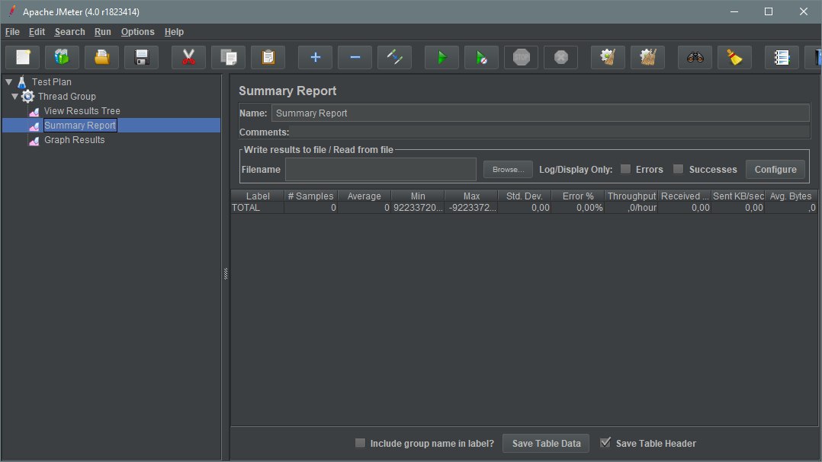Image resolution: width=822 pixels, height=462 pixels.
Task: Save the test plan with floppy icon
Action: coord(142,57)
